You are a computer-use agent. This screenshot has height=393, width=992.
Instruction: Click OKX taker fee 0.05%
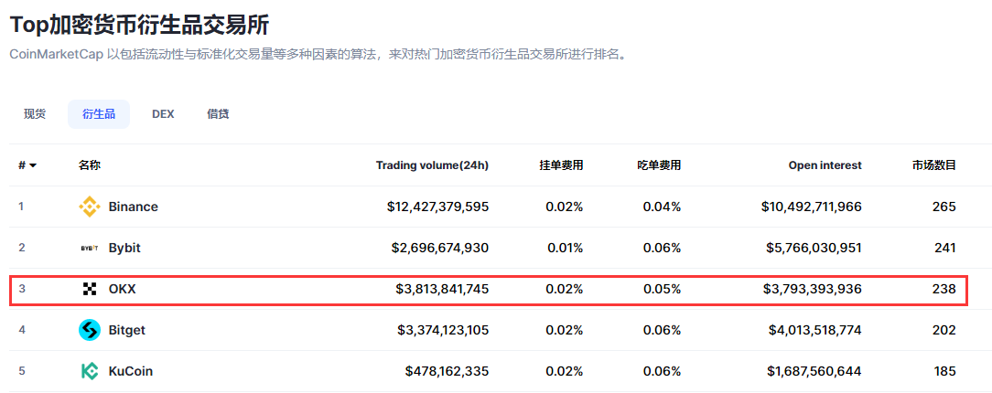[x=662, y=290]
